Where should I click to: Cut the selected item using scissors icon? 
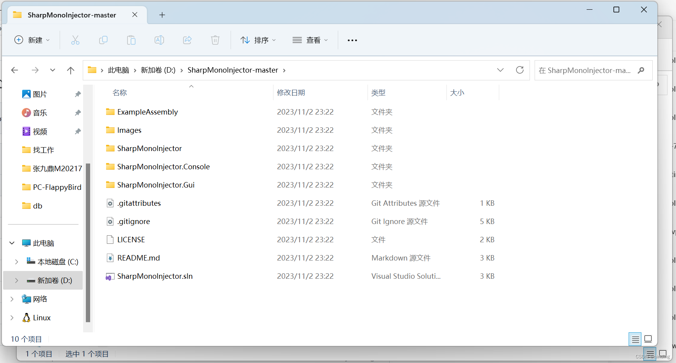[x=75, y=40]
